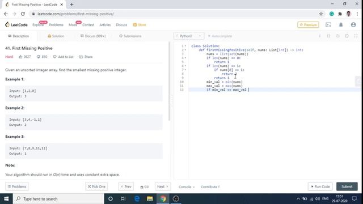Open editor settings gear icon
363x204 pixels.
coord(347,36)
